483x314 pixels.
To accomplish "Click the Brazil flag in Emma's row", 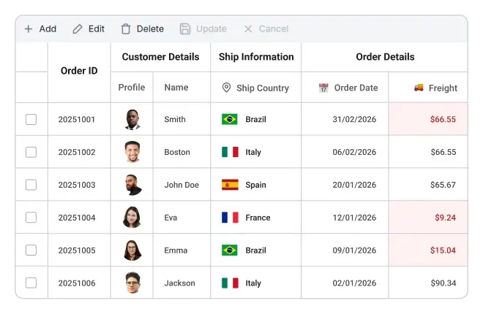I will click(x=230, y=250).
